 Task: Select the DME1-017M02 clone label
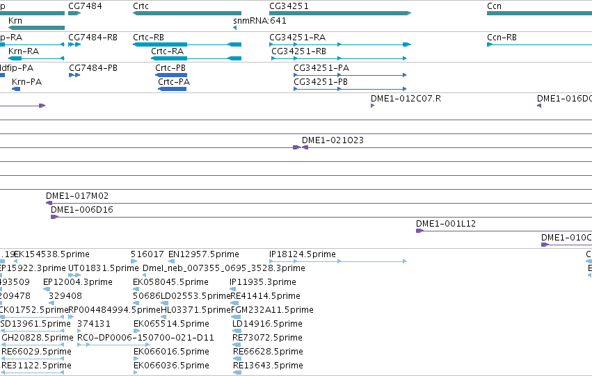(x=77, y=196)
